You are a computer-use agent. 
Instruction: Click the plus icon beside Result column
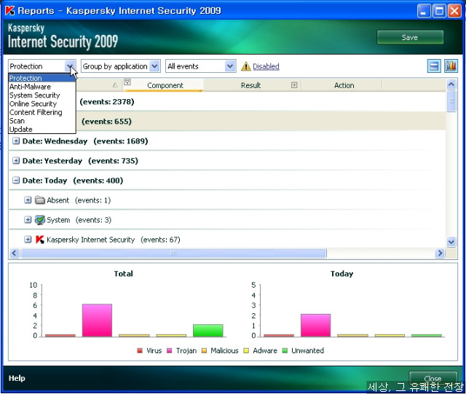[x=294, y=85]
